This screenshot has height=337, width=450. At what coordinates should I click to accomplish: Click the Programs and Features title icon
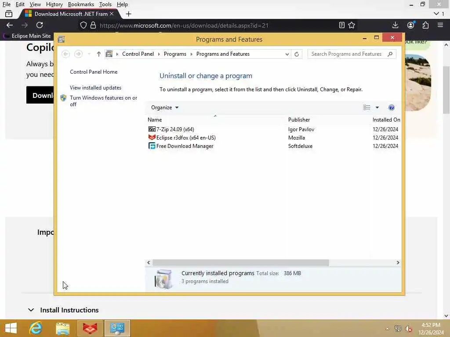point(61,39)
